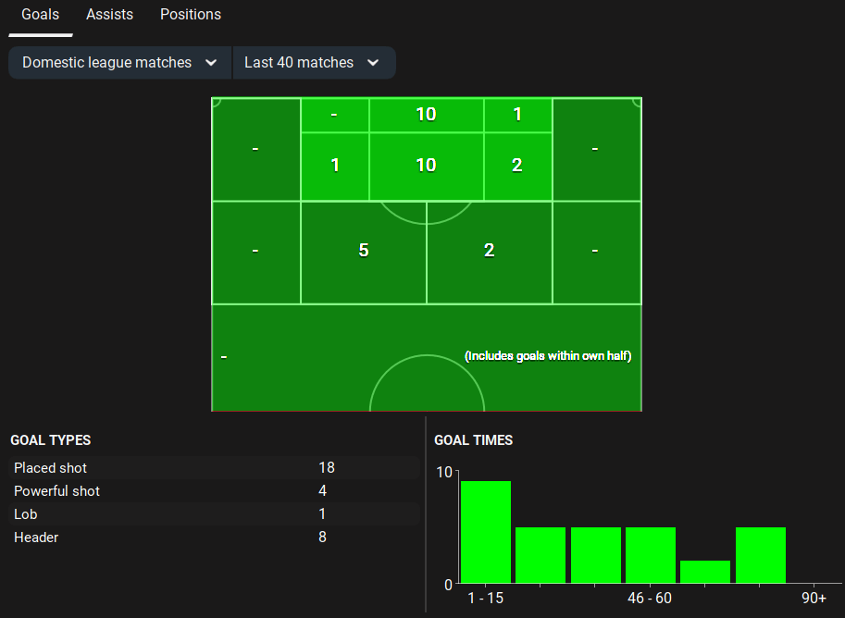Click the rightmost green bar in Goal Times
The image size is (845, 618).
pos(761,556)
